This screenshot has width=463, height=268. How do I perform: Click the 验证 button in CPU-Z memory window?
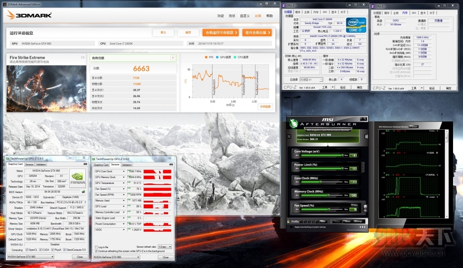[x=432, y=88]
